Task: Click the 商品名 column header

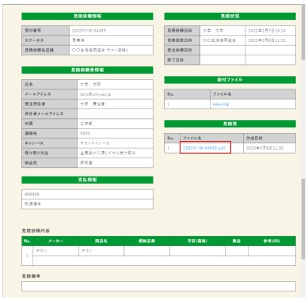Action: 101,241
